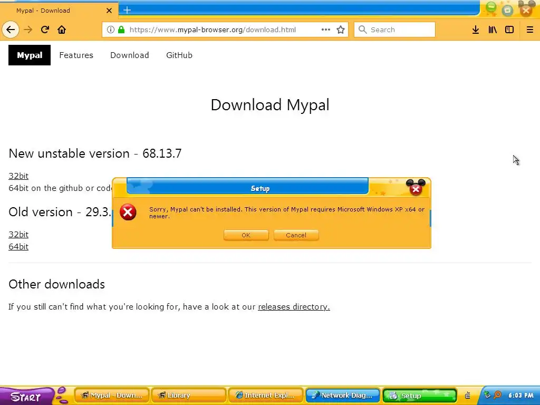Click the Other downloads heading

pyautogui.click(x=56, y=284)
